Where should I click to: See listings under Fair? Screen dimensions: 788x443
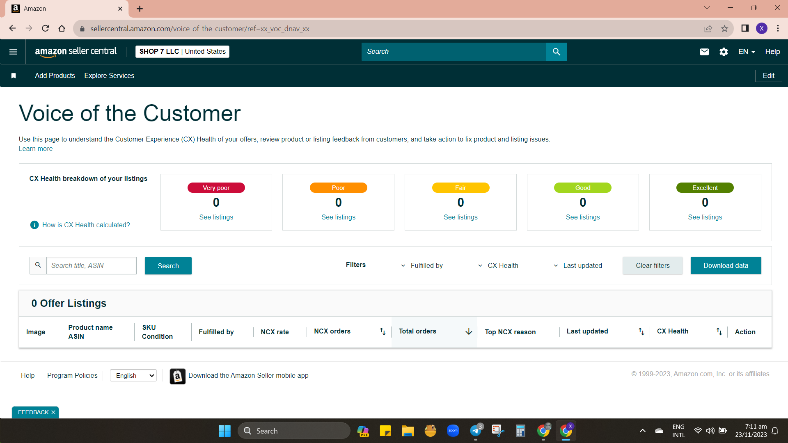tap(460, 217)
